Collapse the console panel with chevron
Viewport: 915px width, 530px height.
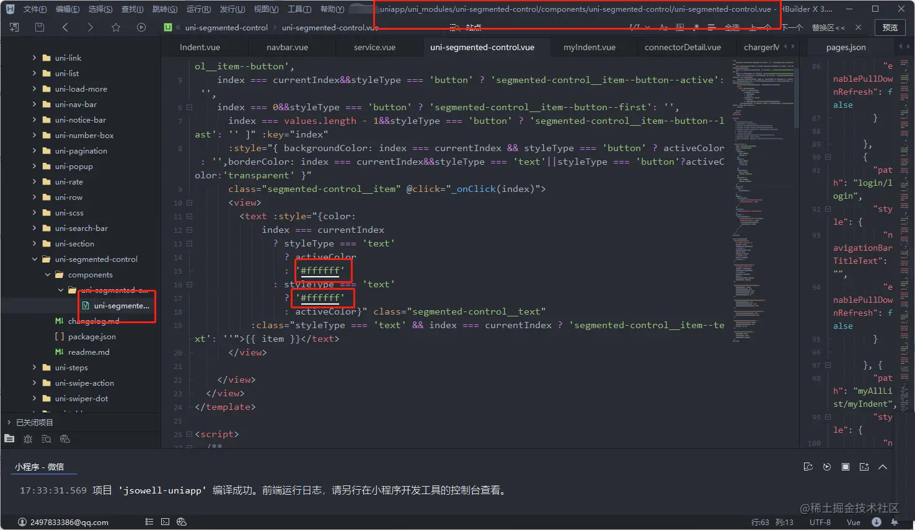click(883, 467)
